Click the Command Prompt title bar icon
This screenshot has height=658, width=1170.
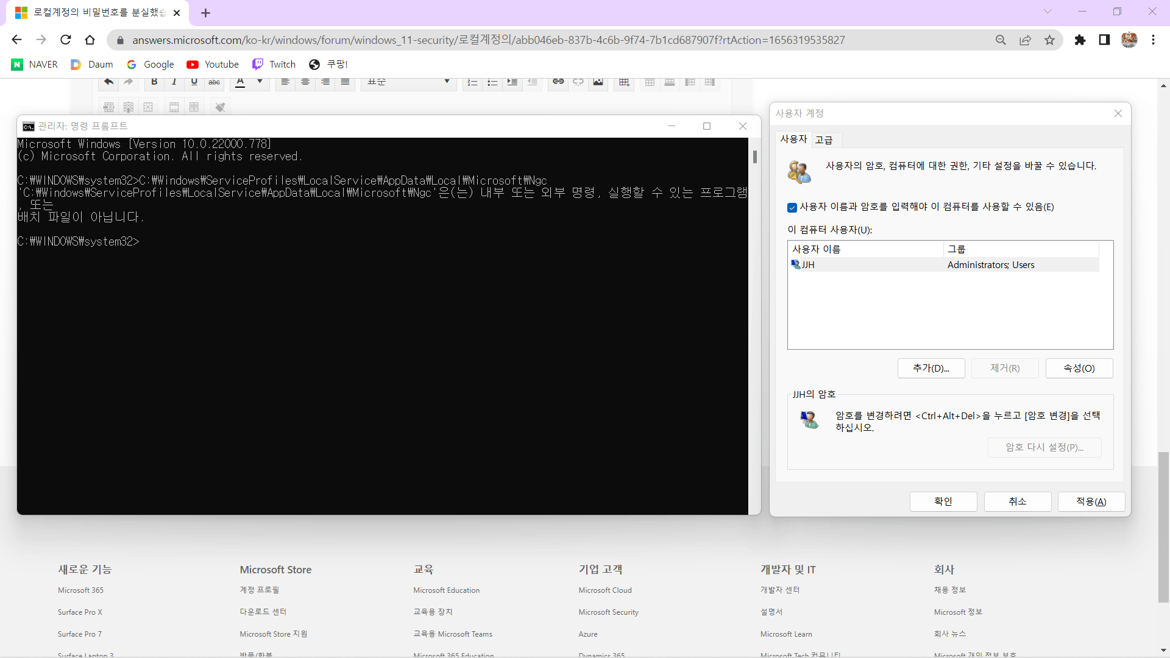coord(28,126)
